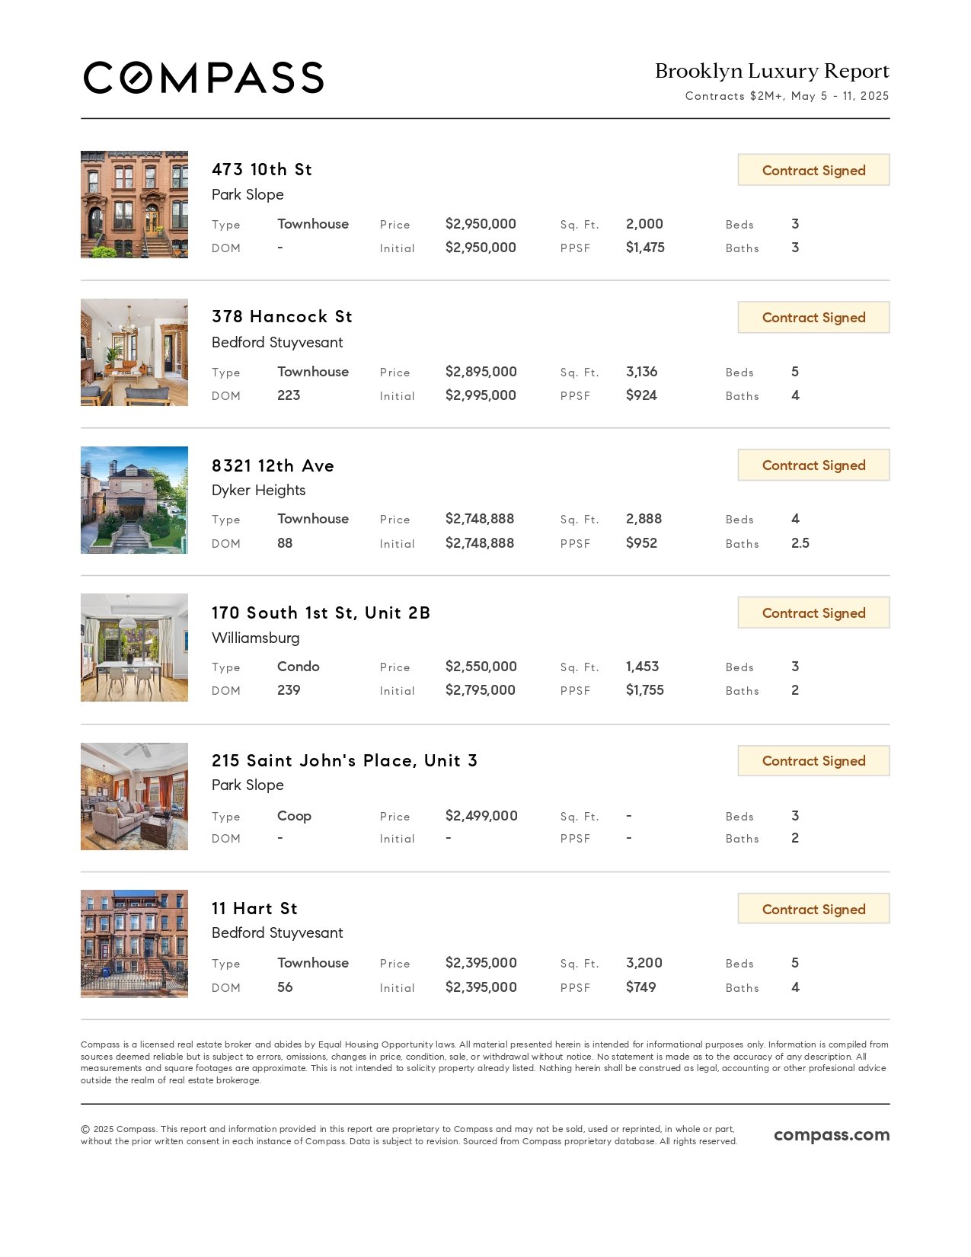Click Contract Signed badge for 8321 12th Ave
This screenshot has height=1257, width=971.
pos(813,465)
